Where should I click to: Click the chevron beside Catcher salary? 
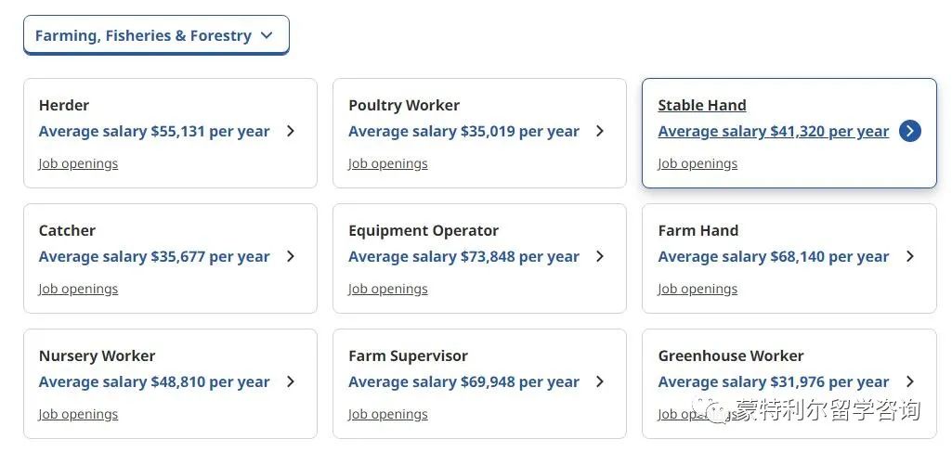[x=291, y=257]
